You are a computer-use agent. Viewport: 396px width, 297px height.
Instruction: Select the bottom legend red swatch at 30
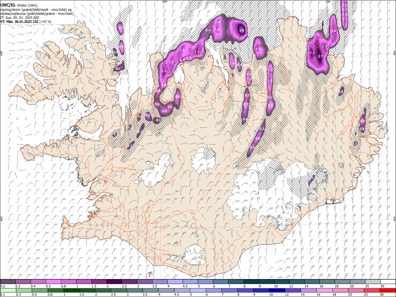pos(388,291)
